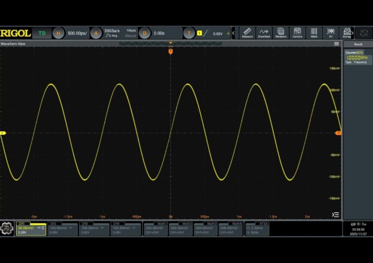Open the XY display tool

coord(331,33)
